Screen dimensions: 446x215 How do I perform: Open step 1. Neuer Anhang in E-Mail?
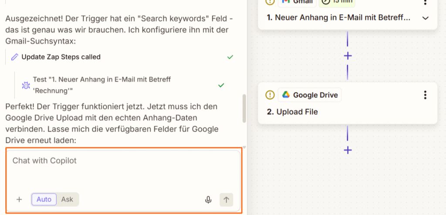pyautogui.click(x=338, y=18)
